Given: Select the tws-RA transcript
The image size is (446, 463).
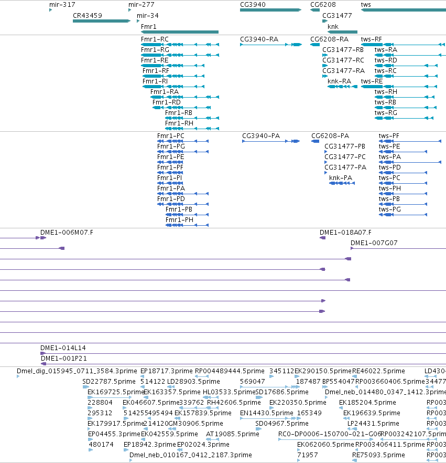Looking at the screenshot, I should [410, 55].
